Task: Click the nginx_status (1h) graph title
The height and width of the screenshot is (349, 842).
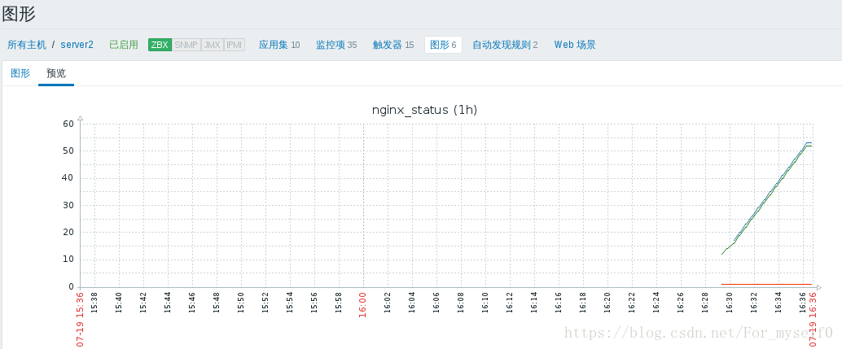Action: click(x=425, y=110)
